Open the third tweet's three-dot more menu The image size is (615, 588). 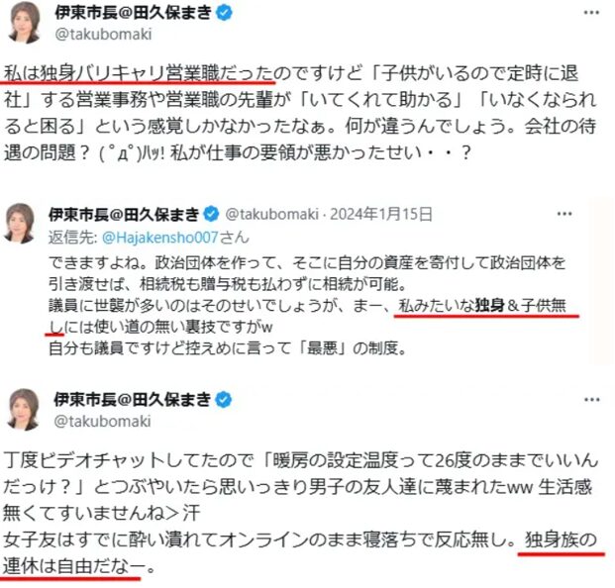[x=591, y=400]
